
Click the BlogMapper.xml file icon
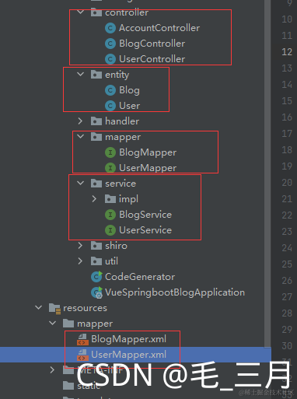pos(82,339)
